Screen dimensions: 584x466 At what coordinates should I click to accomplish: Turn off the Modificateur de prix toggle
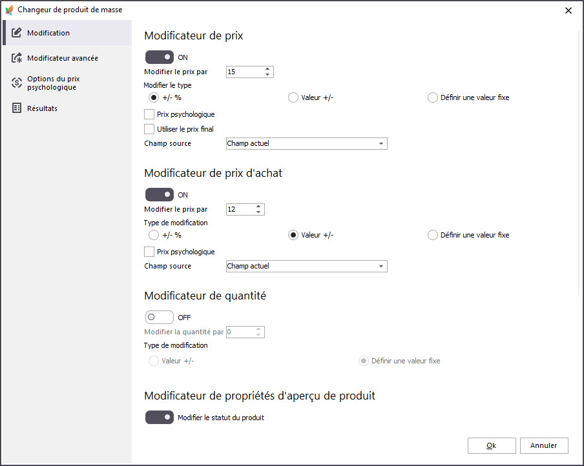[x=160, y=57]
